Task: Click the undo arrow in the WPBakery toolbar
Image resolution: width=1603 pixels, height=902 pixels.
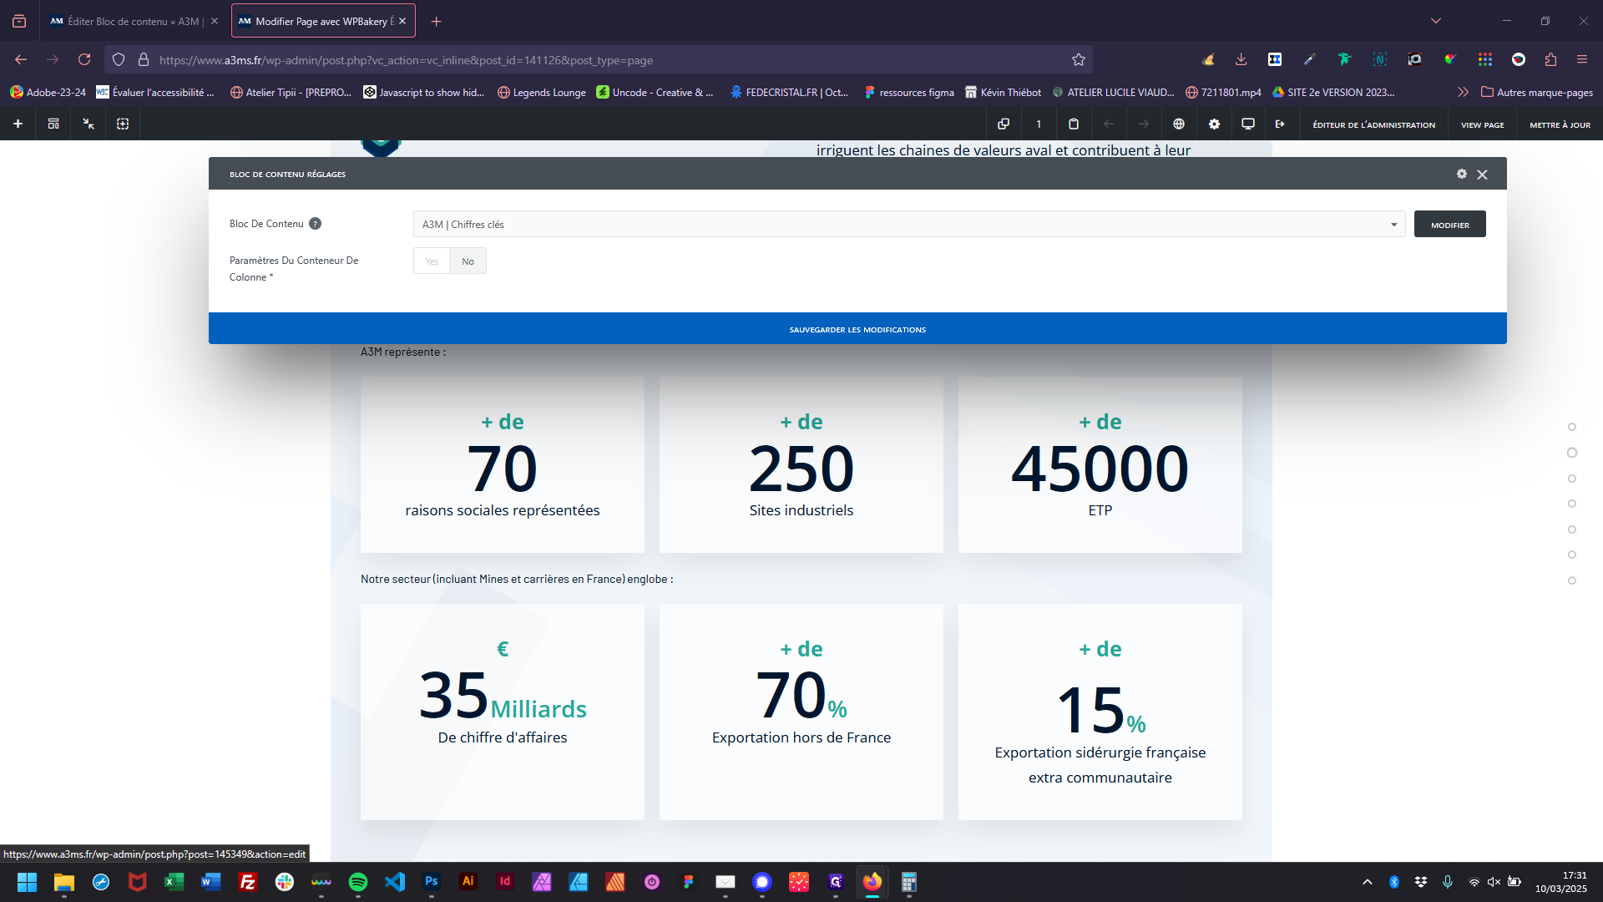Action: click(1109, 124)
